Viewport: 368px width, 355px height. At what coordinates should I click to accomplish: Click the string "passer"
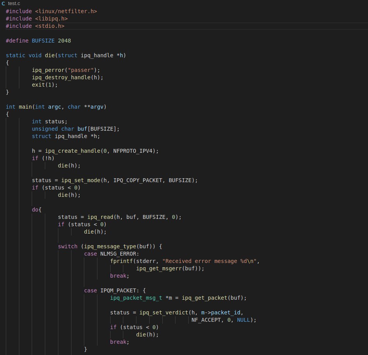(x=81, y=70)
